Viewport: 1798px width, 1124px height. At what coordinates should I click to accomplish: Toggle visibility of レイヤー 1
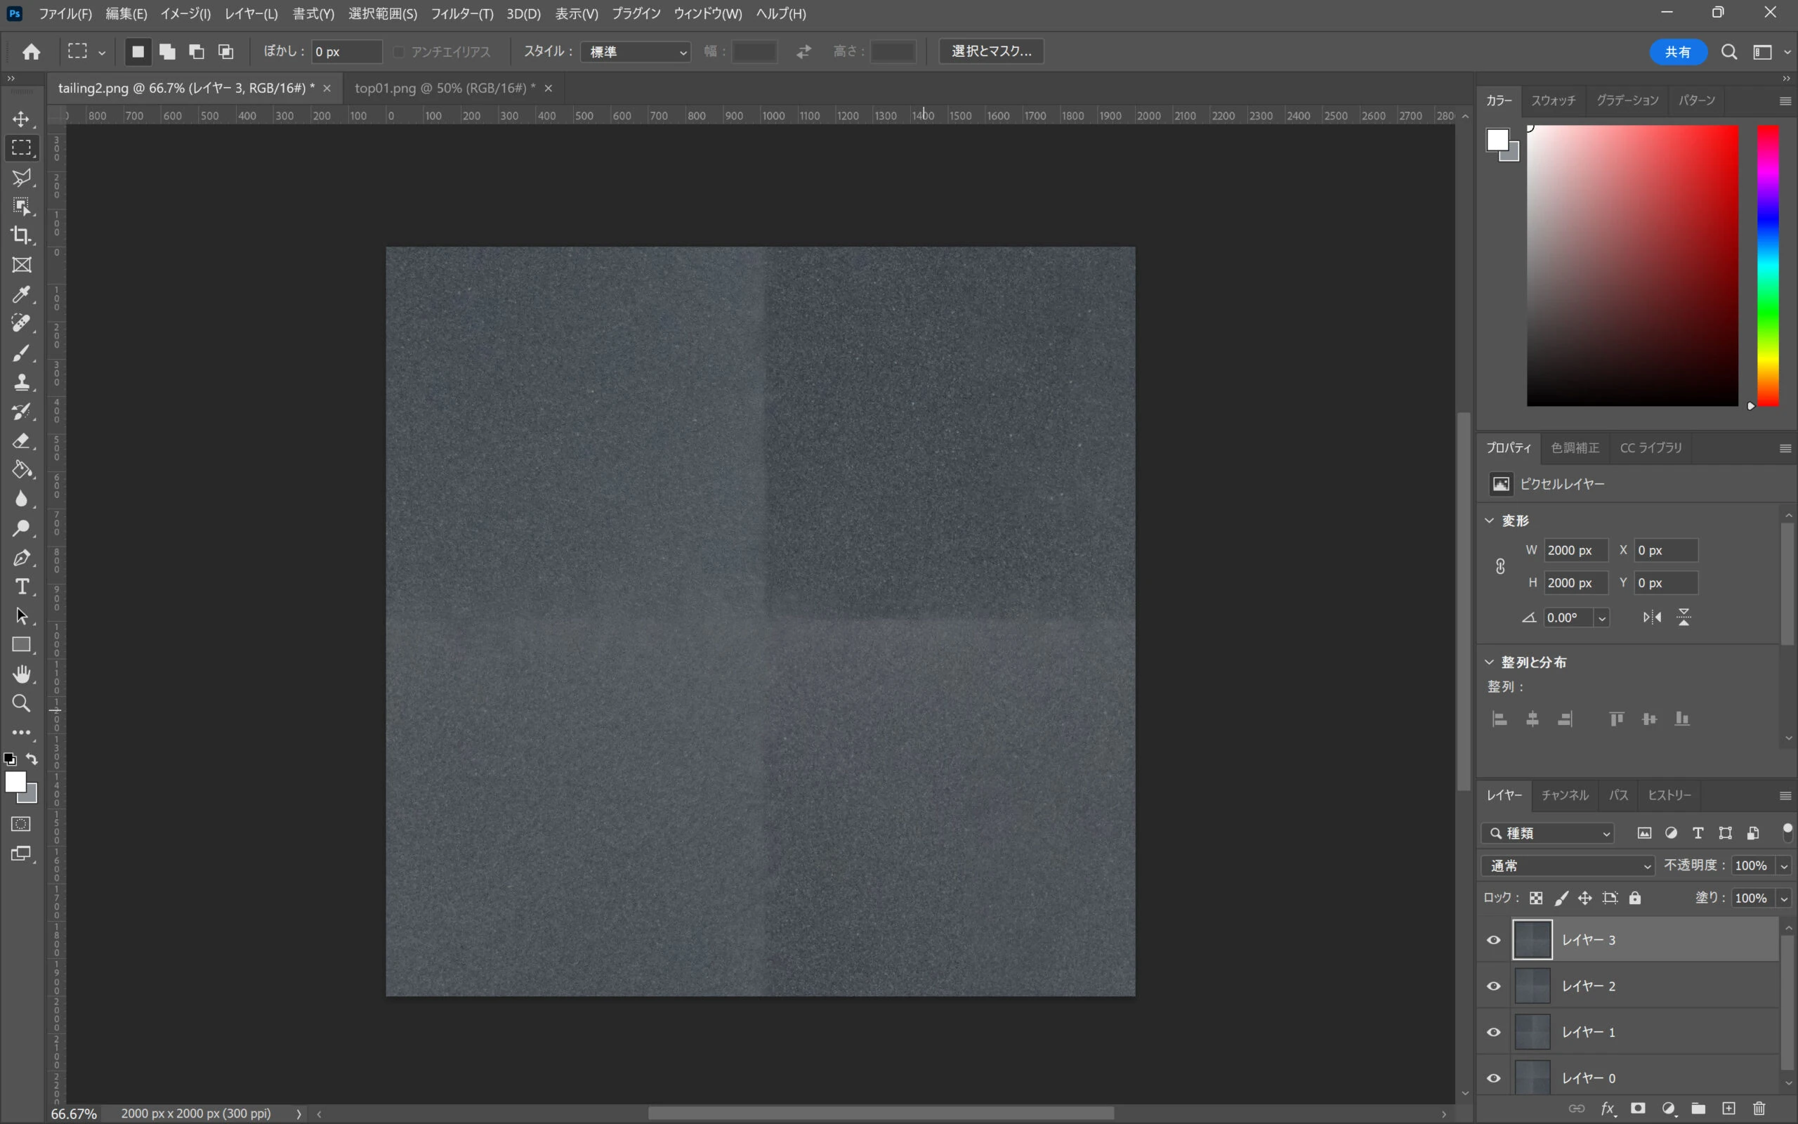point(1493,1033)
